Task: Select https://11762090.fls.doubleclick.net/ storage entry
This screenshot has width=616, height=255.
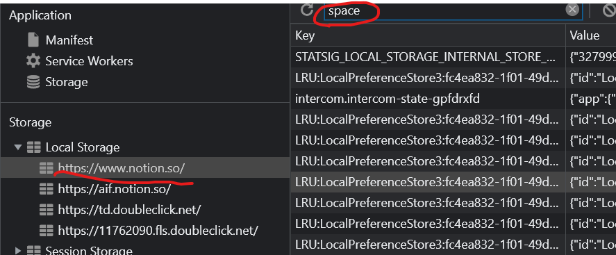Action: point(158,230)
